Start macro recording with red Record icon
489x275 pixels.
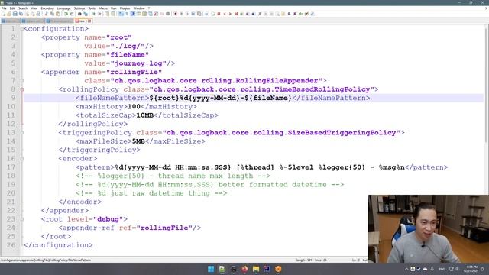click(175, 14)
